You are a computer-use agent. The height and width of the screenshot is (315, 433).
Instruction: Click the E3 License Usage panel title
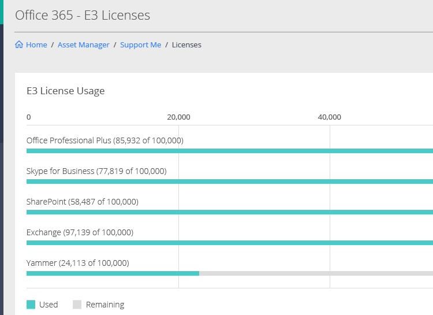click(x=65, y=91)
